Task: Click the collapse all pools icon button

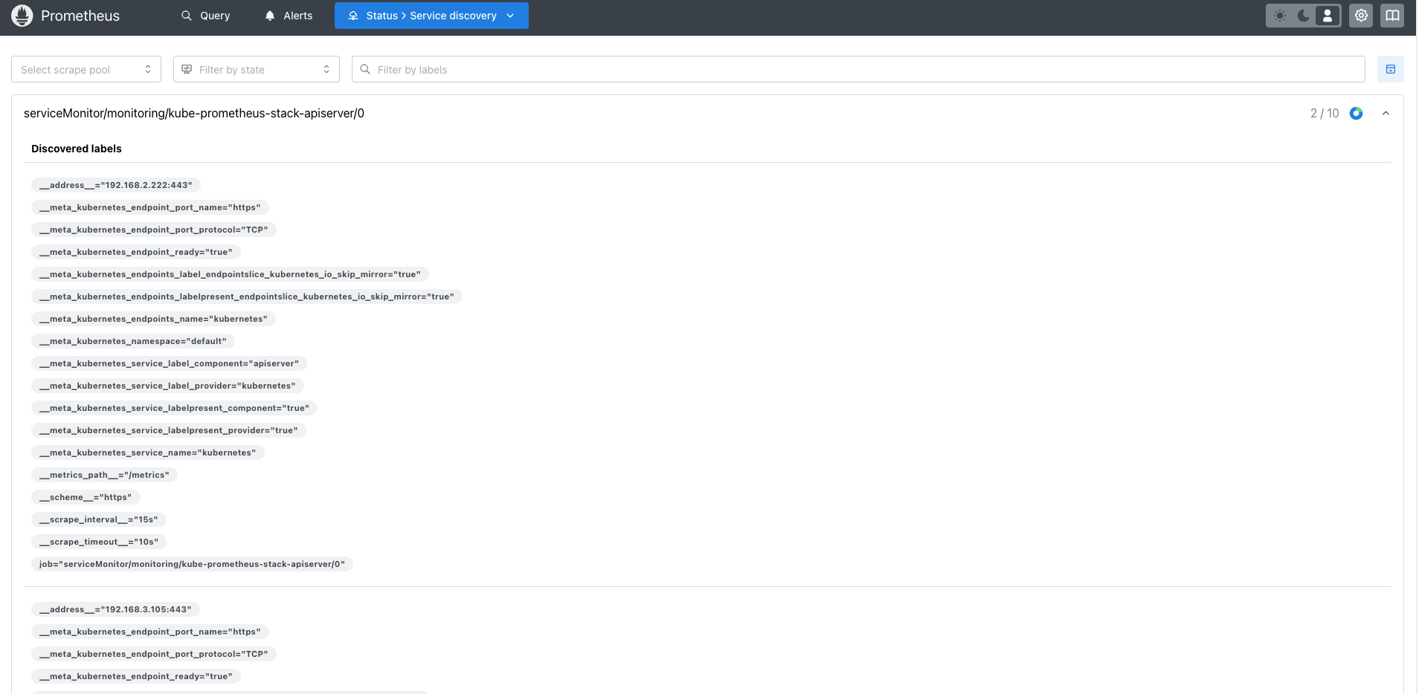Action: click(x=1391, y=70)
